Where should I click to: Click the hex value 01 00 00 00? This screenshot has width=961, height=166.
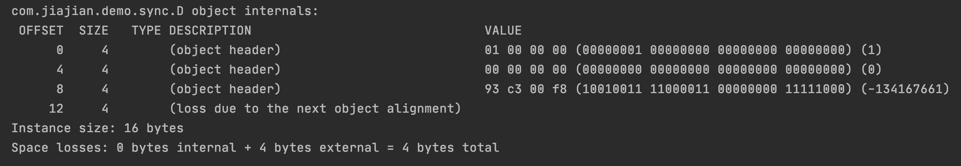526,50
